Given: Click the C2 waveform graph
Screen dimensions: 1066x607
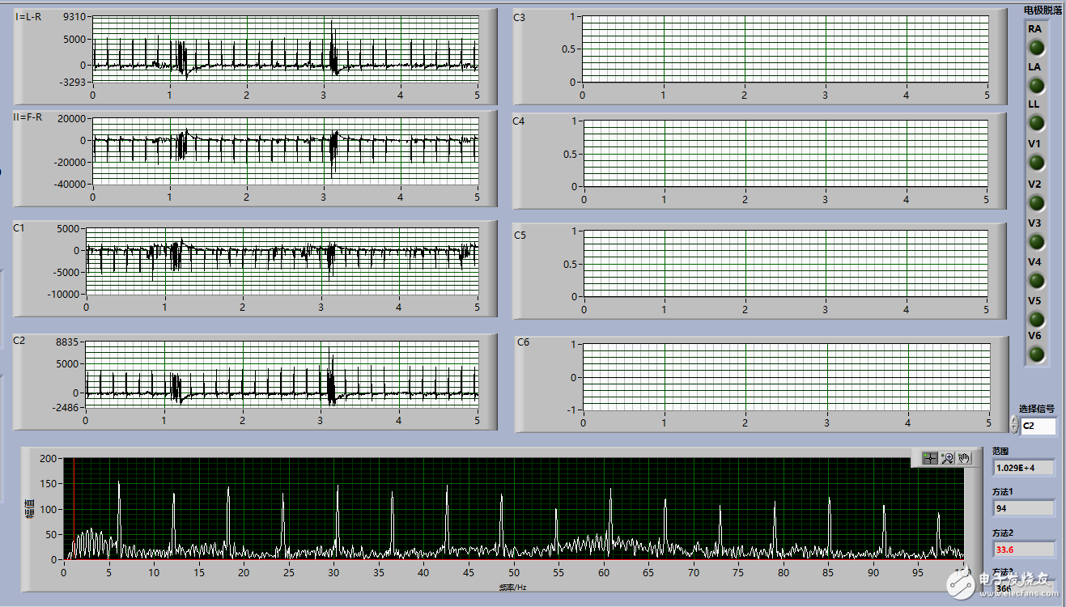Looking at the screenshot, I should [282, 376].
